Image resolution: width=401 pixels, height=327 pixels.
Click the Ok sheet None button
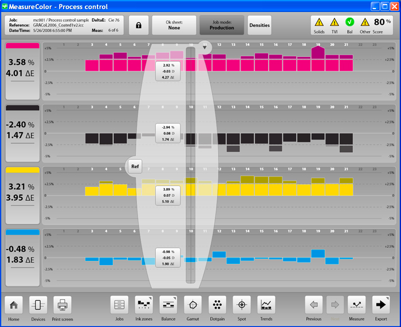[174, 25]
